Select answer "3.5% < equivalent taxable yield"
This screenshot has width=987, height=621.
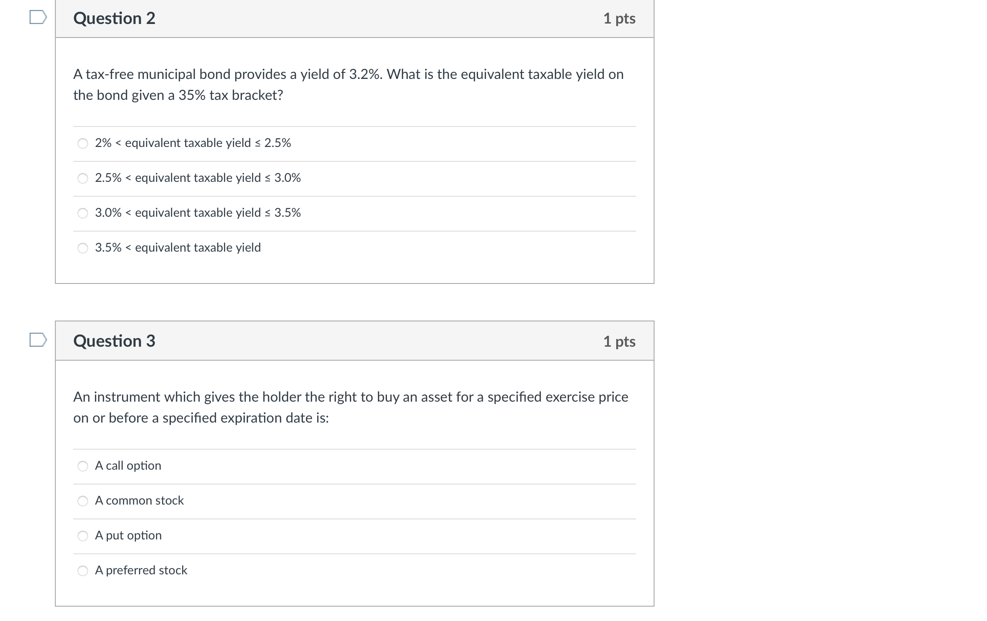click(x=83, y=248)
